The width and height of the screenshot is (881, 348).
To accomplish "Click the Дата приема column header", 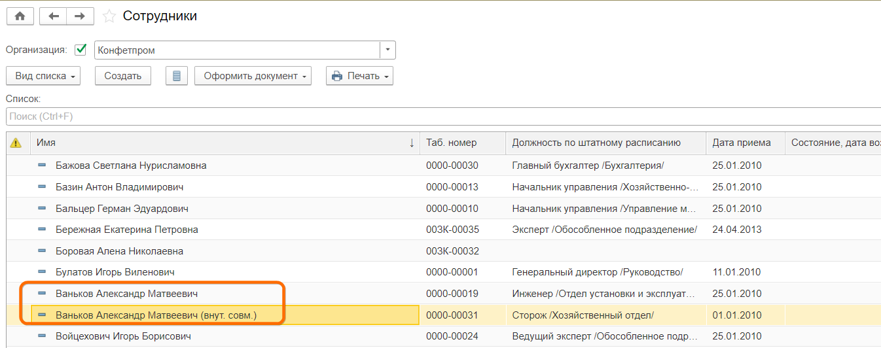I will 741,143.
